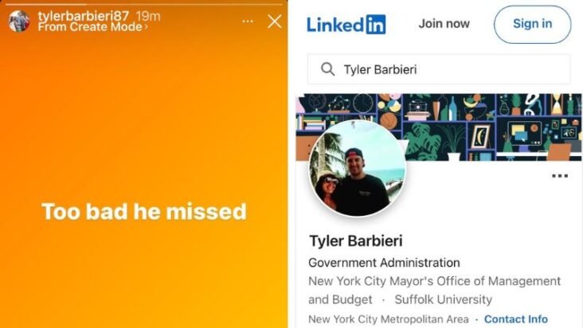Screen dimensions: 583x328
Task: Click the Tyler Barbieri profile name
Action: point(356,240)
